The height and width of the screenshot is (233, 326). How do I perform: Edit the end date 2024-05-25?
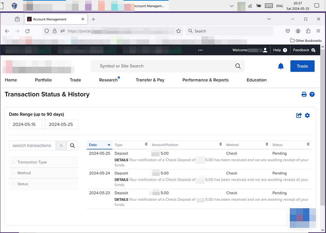click(x=62, y=124)
